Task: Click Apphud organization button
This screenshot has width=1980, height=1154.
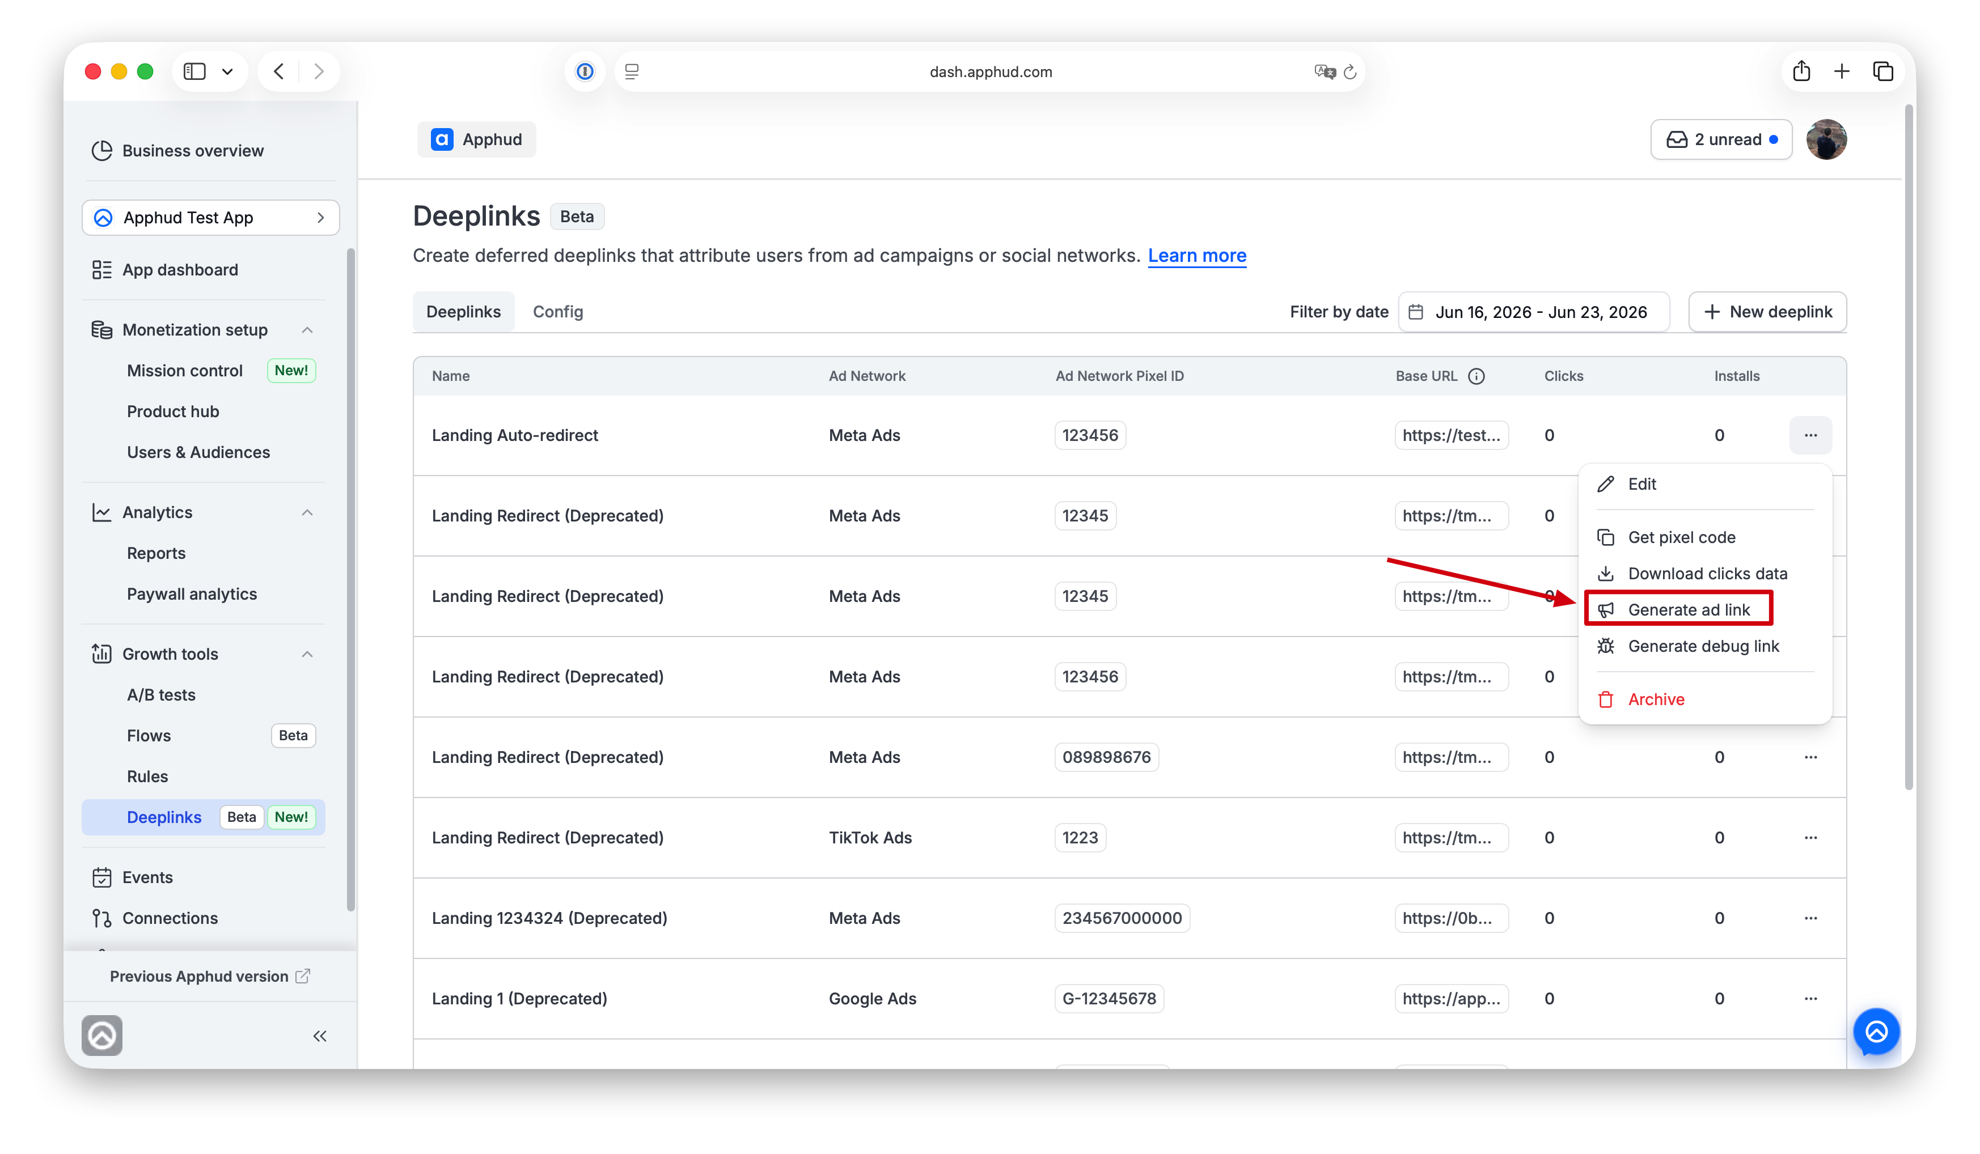Action: coord(476,140)
